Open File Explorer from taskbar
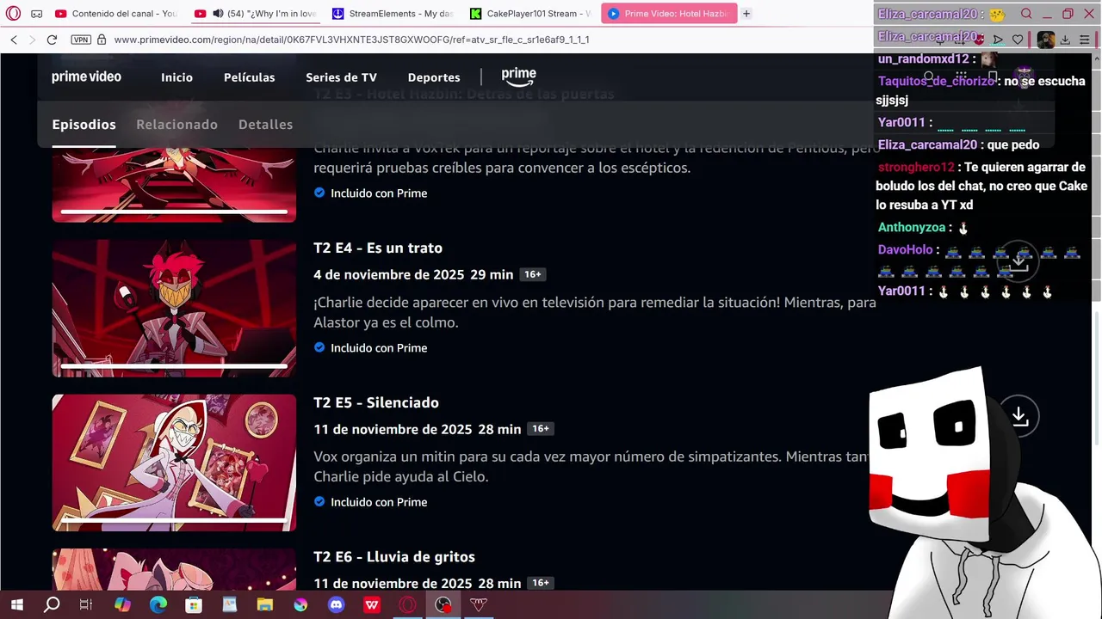 (x=264, y=605)
